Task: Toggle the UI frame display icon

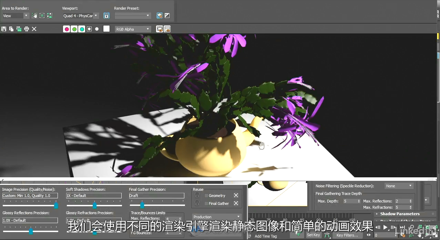Action: point(167,29)
